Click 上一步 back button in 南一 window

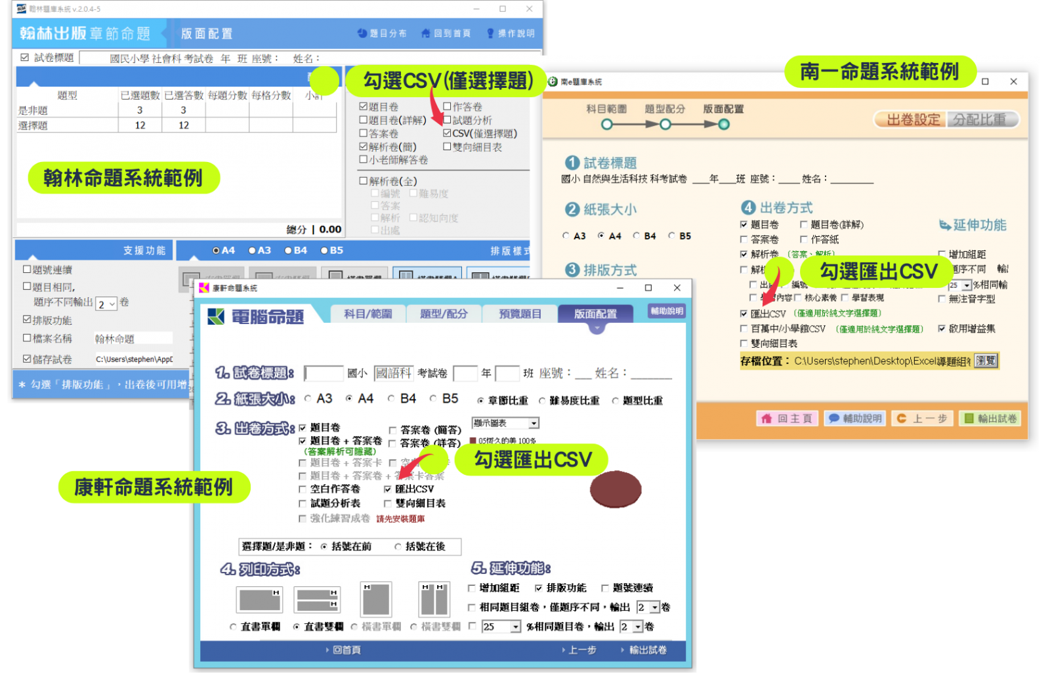[922, 418]
